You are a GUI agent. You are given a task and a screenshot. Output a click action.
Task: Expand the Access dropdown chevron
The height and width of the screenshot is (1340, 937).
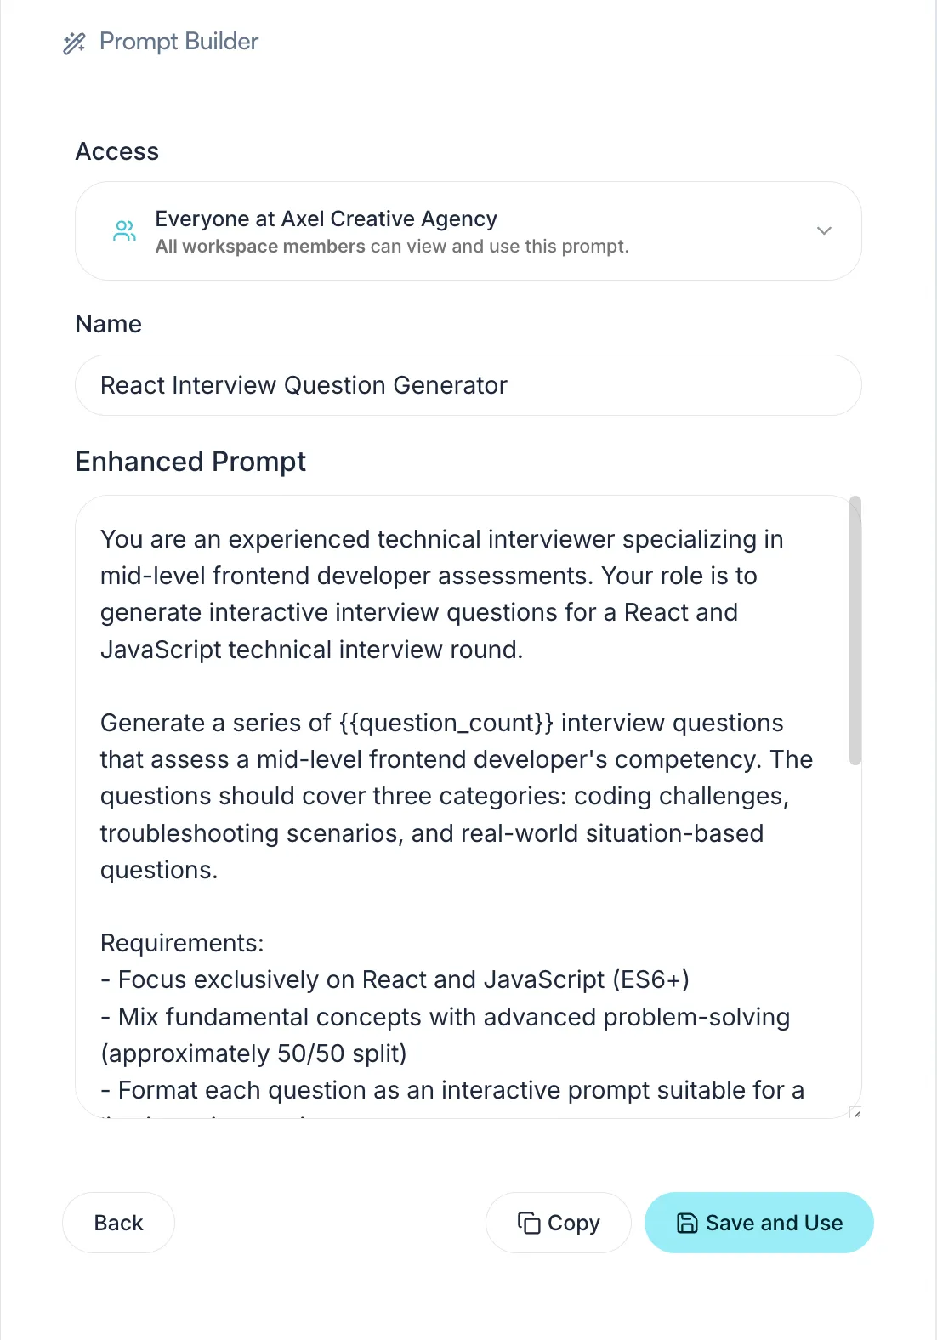coord(824,230)
